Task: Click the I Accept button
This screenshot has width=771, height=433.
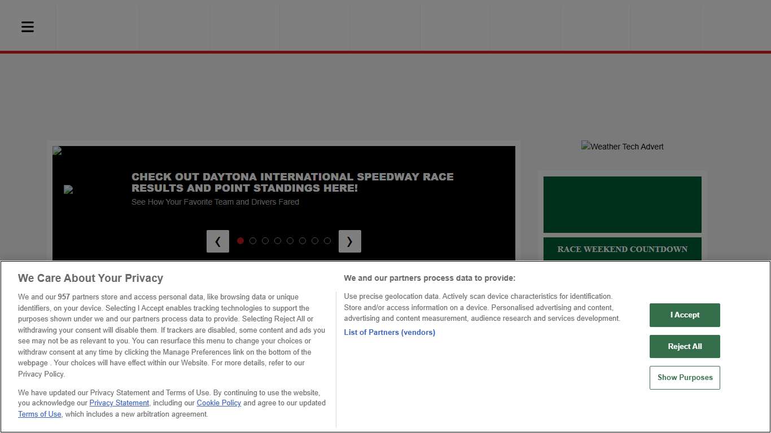Action: click(685, 315)
